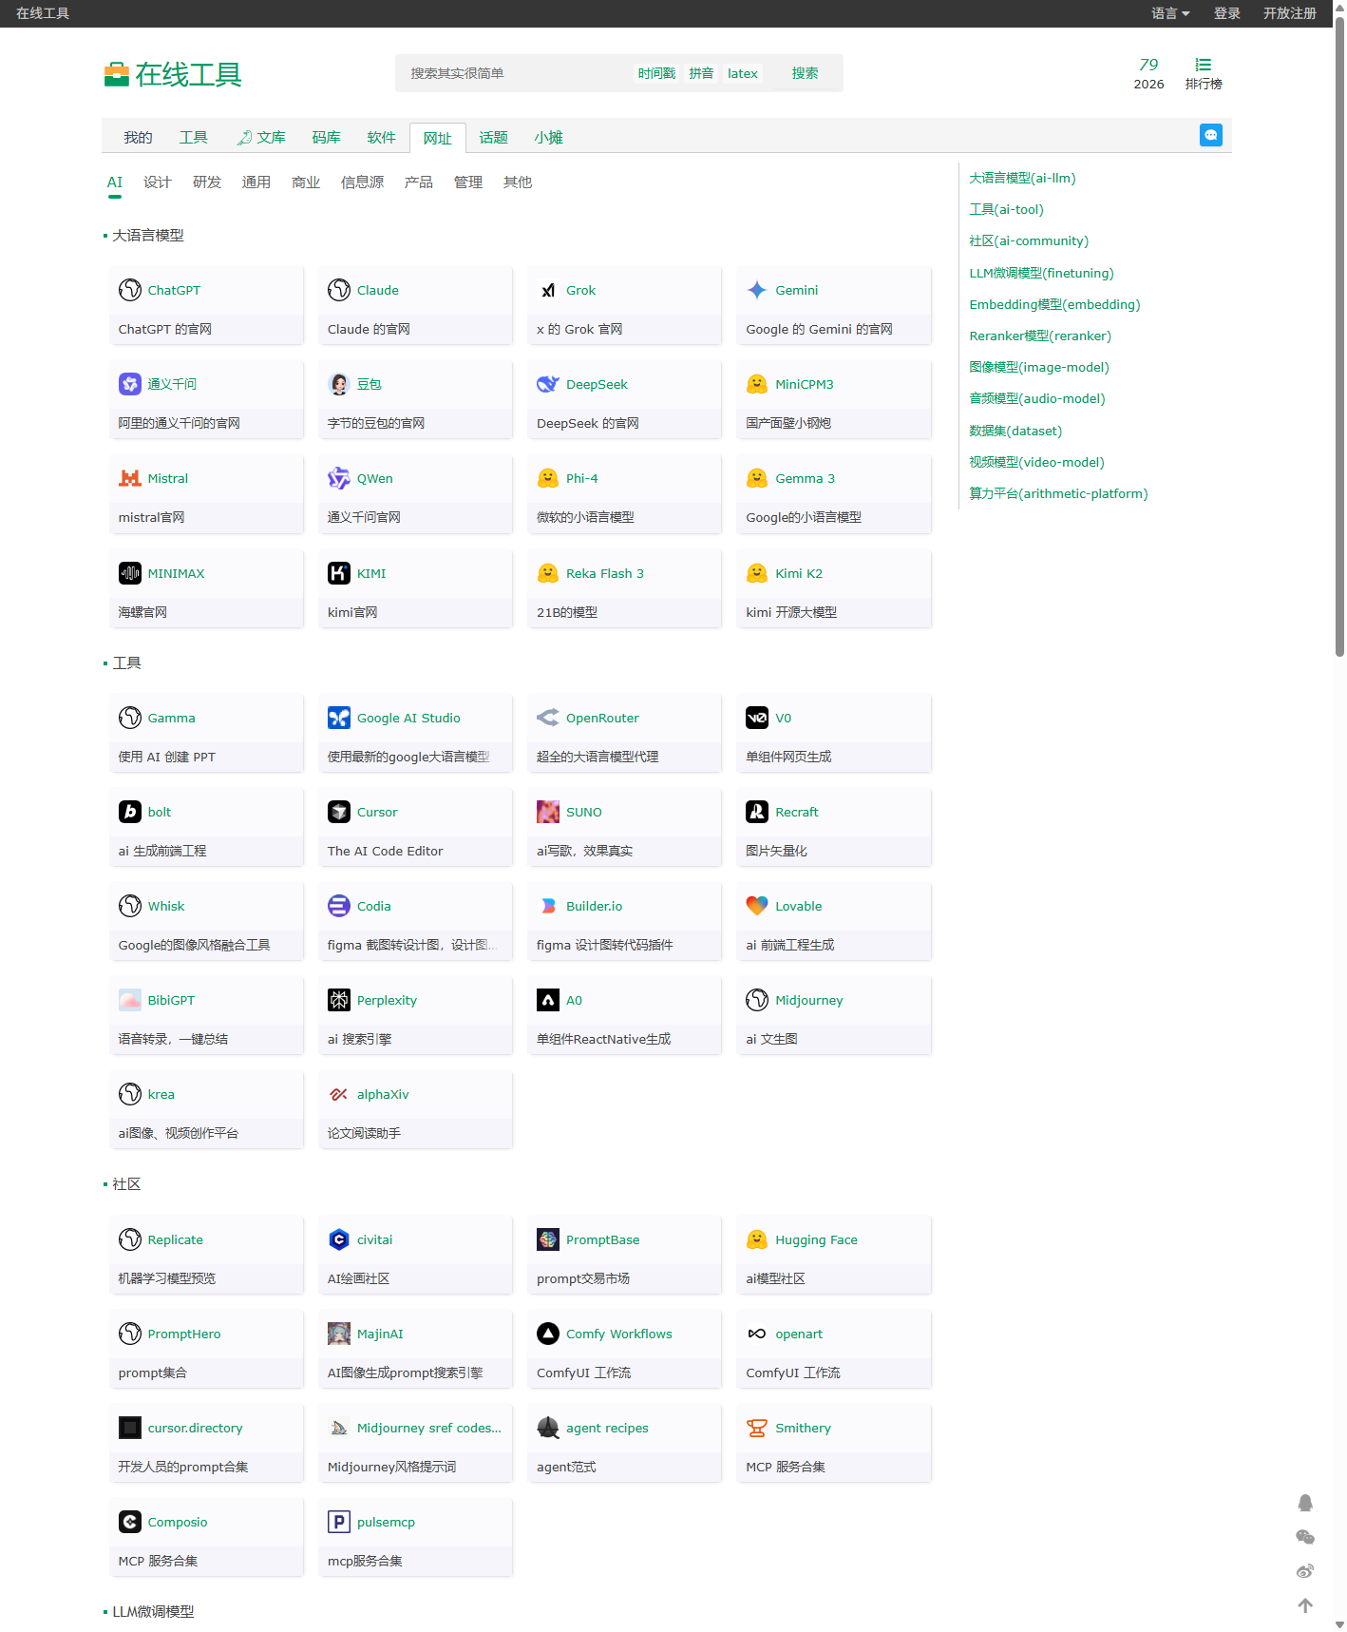
Task: Click the page vertical scrollbar thumb
Action: (x=1339, y=336)
